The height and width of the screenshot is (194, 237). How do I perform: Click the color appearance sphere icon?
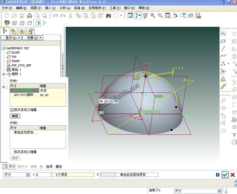7,23
